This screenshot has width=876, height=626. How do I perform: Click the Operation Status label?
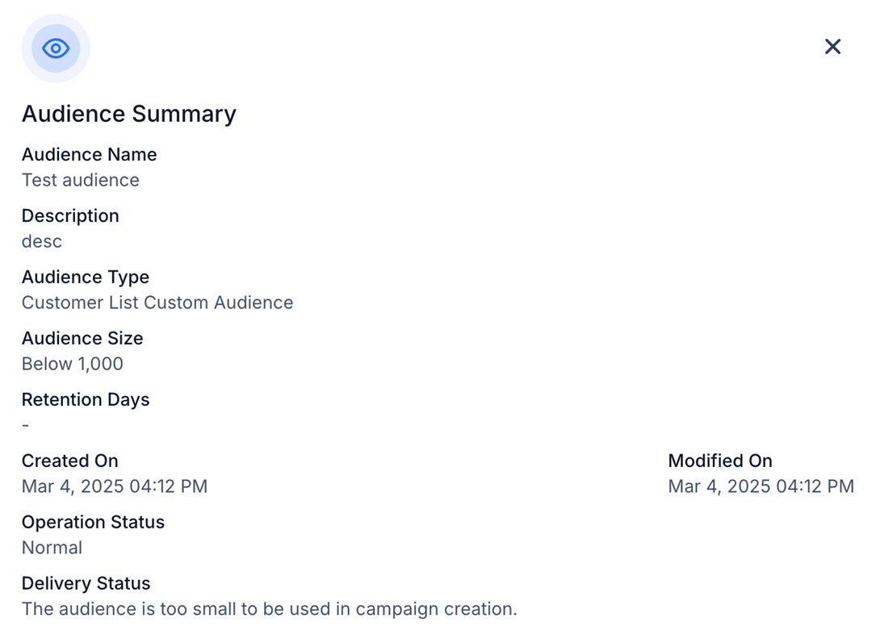click(x=93, y=522)
